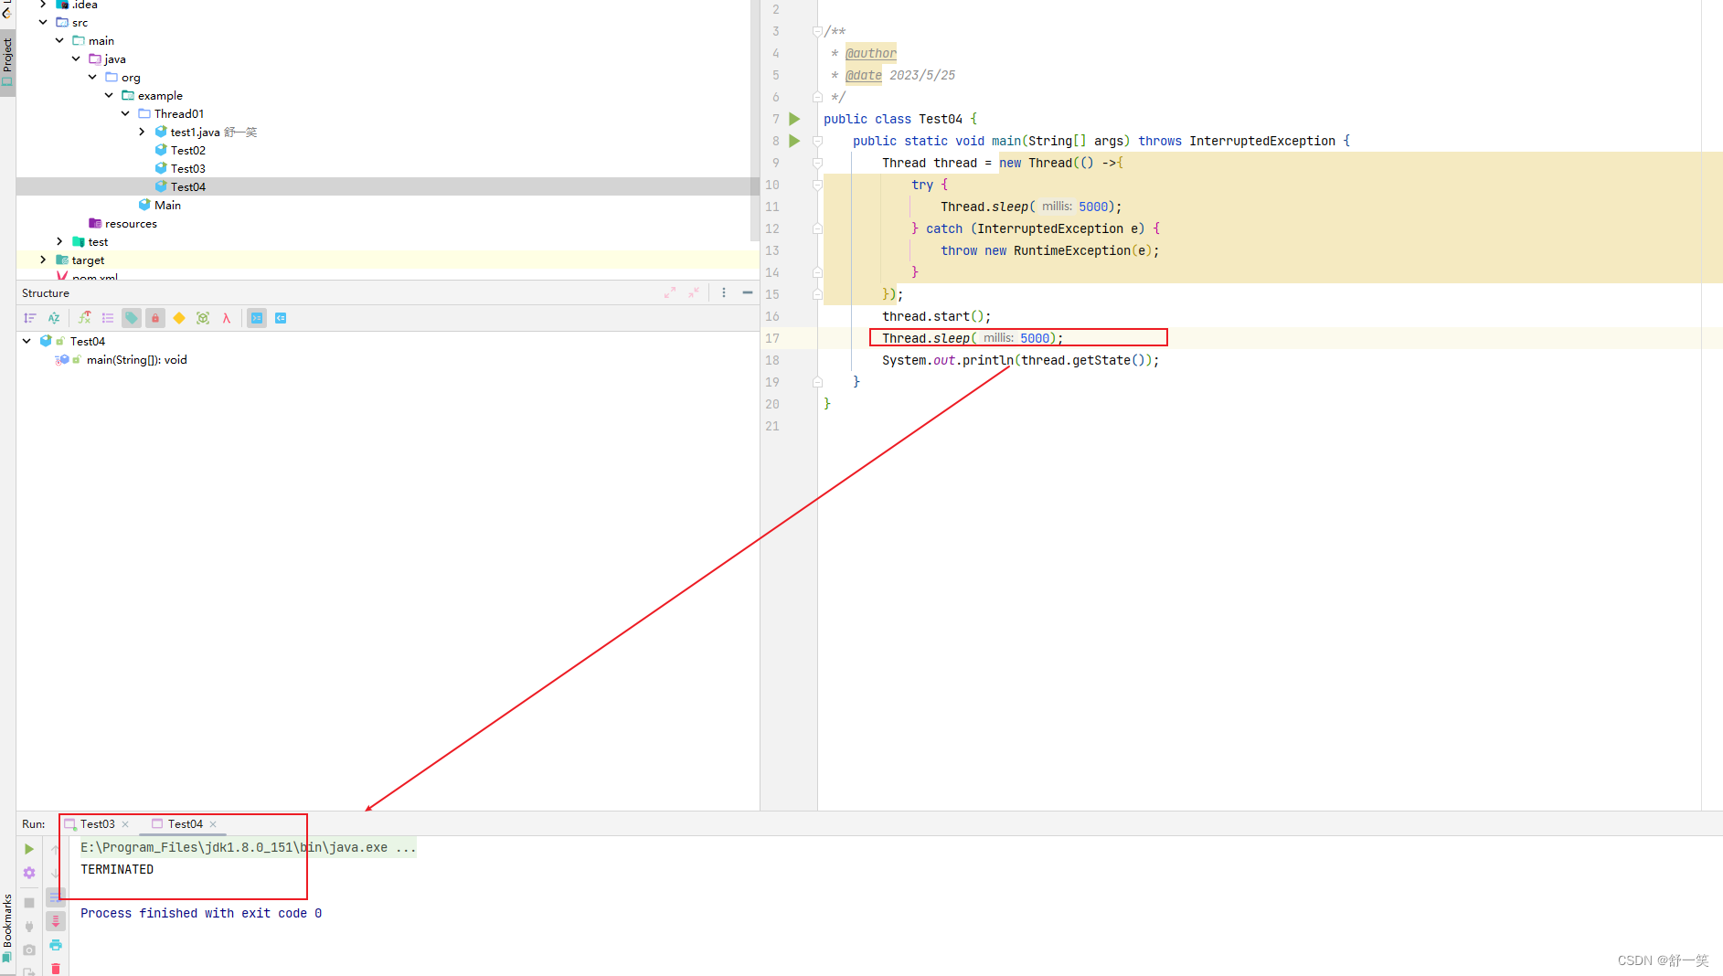Expand test1.java node
This screenshot has width=1723, height=976.
tap(142, 132)
